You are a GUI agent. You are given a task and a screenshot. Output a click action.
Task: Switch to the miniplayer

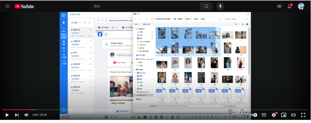(284, 115)
